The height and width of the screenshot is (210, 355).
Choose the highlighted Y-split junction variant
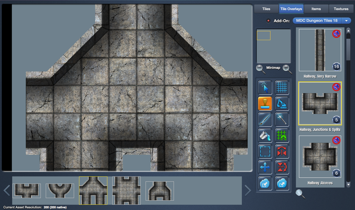click(93, 191)
